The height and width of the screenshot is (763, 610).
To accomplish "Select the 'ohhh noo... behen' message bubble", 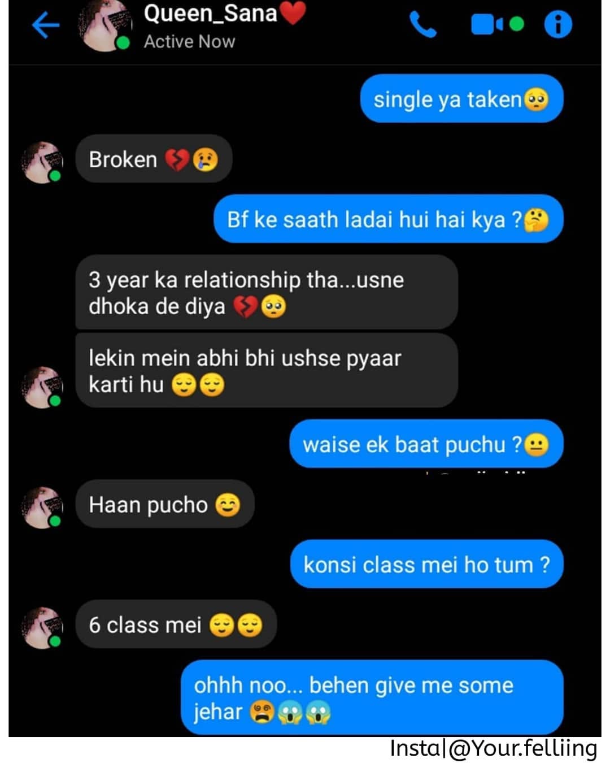I will point(372,697).
